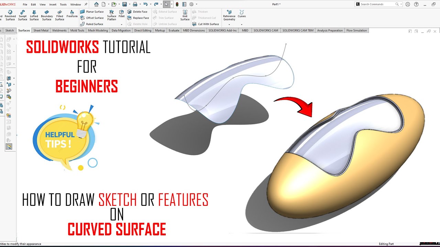Select Replace Face command

[138, 18]
